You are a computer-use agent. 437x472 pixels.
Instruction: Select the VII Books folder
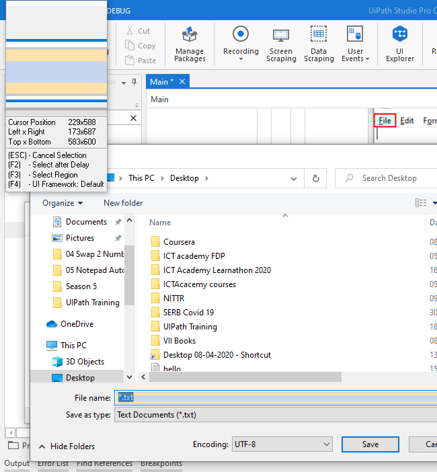click(173, 341)
